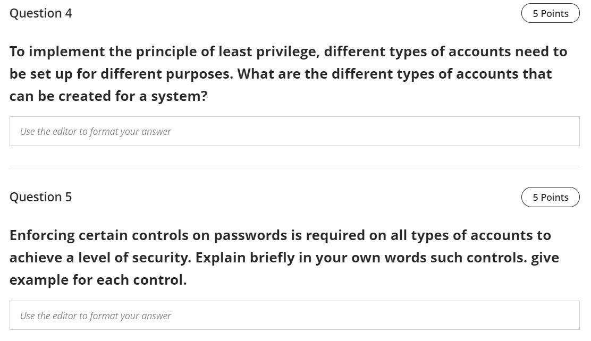Click the placeholder text under Question 5

(95, 316)
